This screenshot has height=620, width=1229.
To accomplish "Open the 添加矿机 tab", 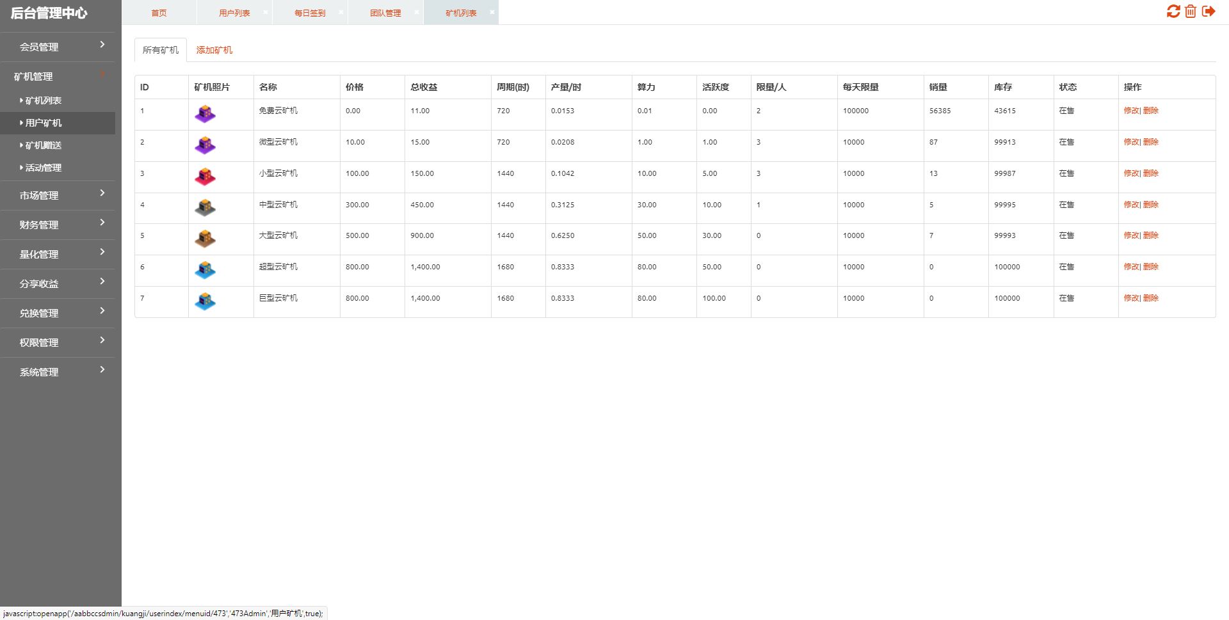I will click(x=214, y=50).
